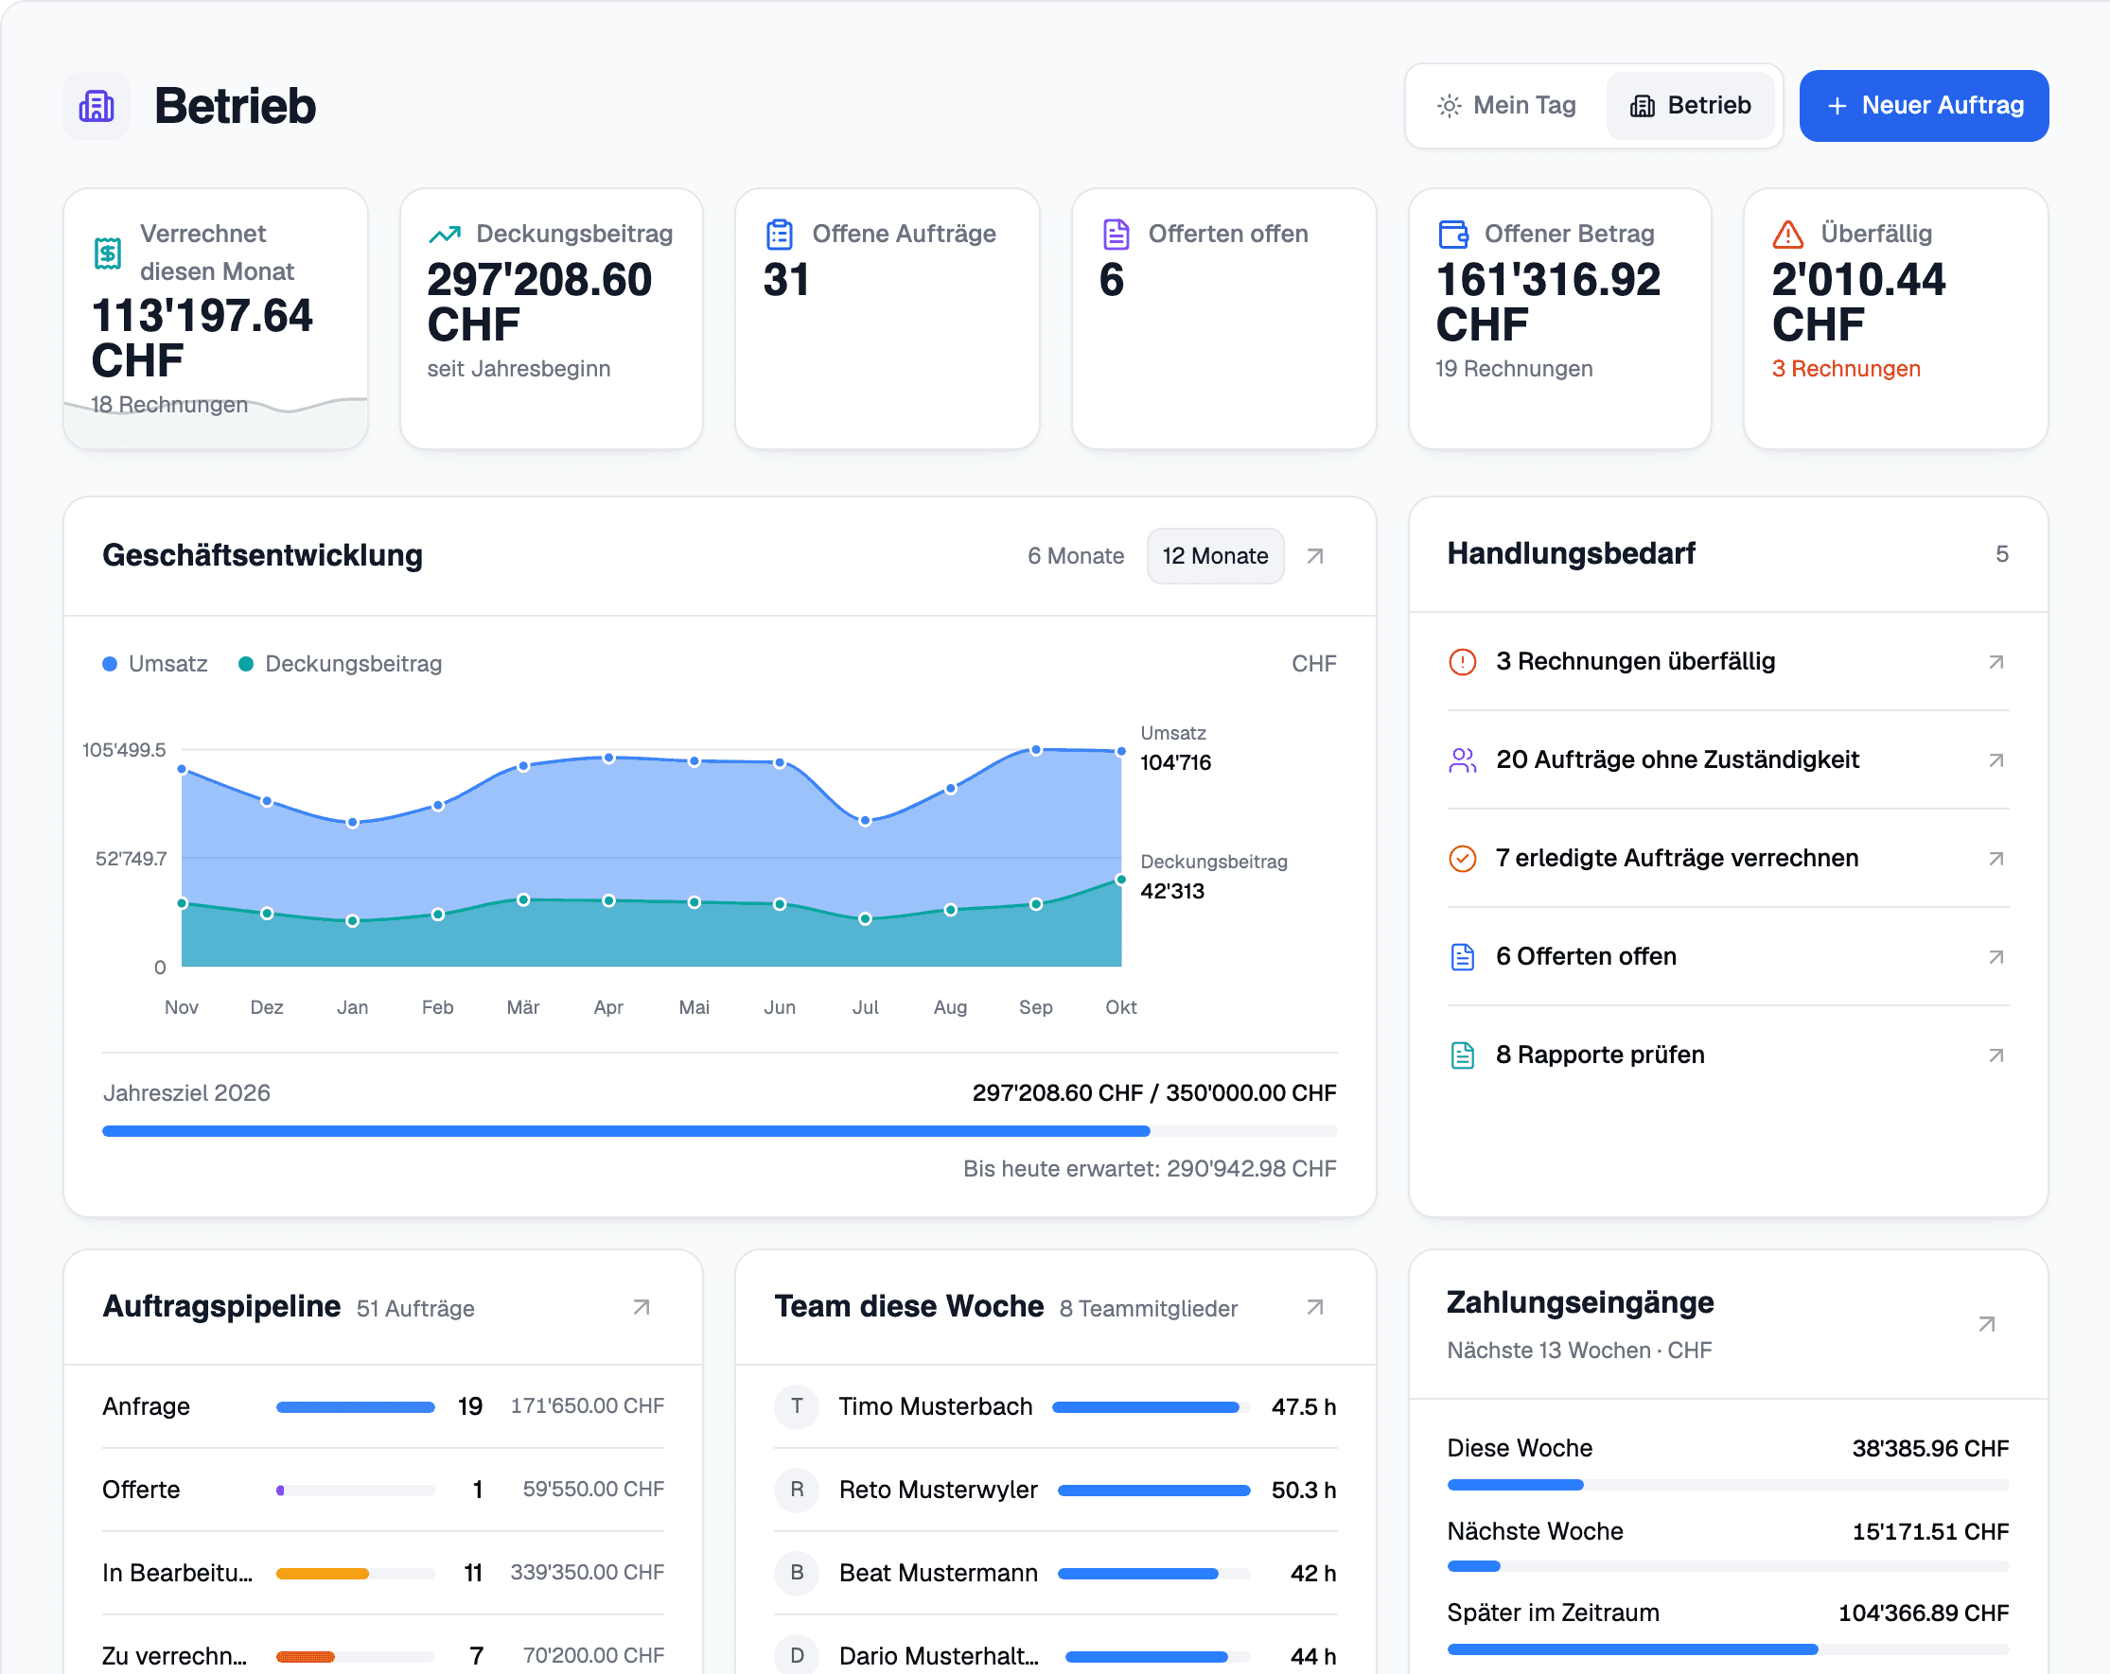The width and height of the screenshot is (2110, 1674).
Task: Open the arrow for 7 erledigte Aufträge verrechnen
Action: tap(1996, 858)
